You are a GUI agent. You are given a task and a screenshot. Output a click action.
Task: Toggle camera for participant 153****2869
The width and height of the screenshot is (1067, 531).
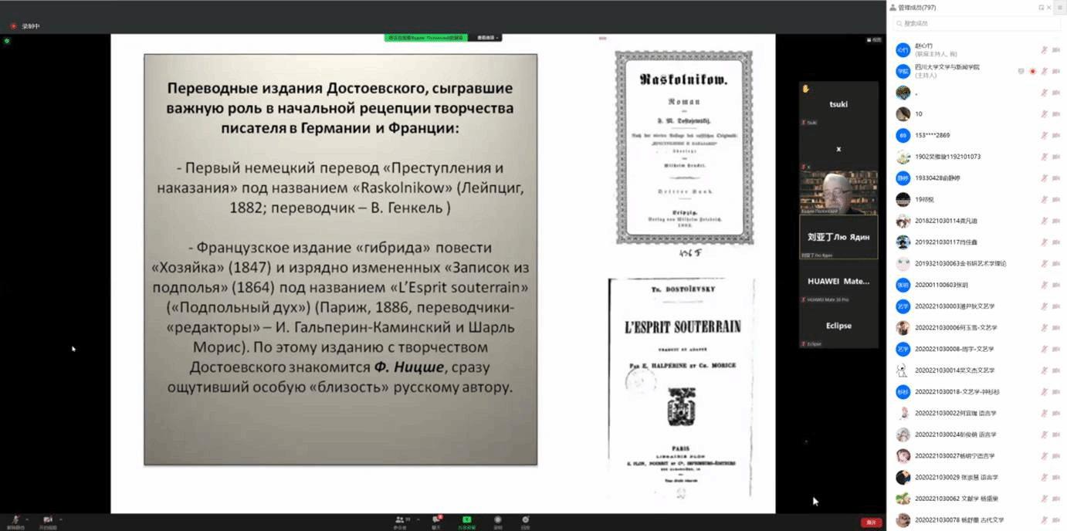1056,136
